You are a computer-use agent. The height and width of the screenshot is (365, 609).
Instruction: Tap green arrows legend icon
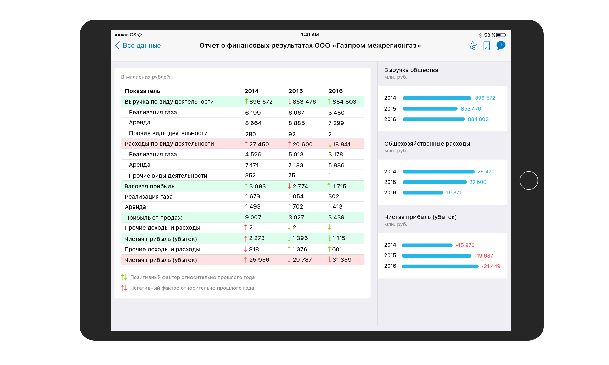click(x=124, y=277)
